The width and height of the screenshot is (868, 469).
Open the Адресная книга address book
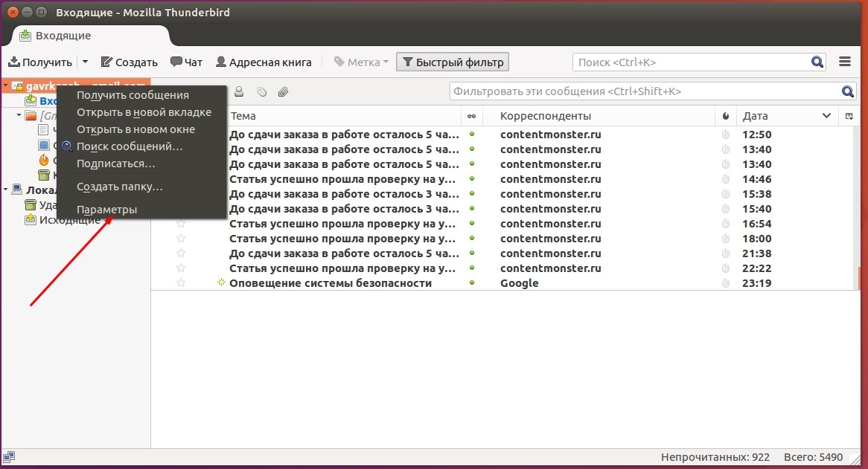point(264,62)
